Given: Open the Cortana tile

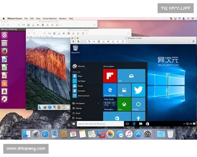Looking at the screenshot, I should [139, 104].
